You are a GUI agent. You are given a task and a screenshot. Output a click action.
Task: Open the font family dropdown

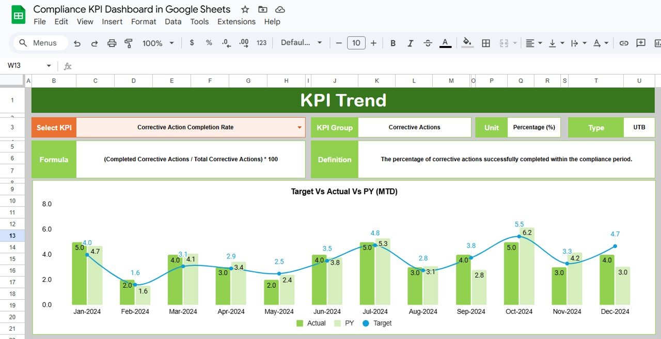click(x=302, y=43)
